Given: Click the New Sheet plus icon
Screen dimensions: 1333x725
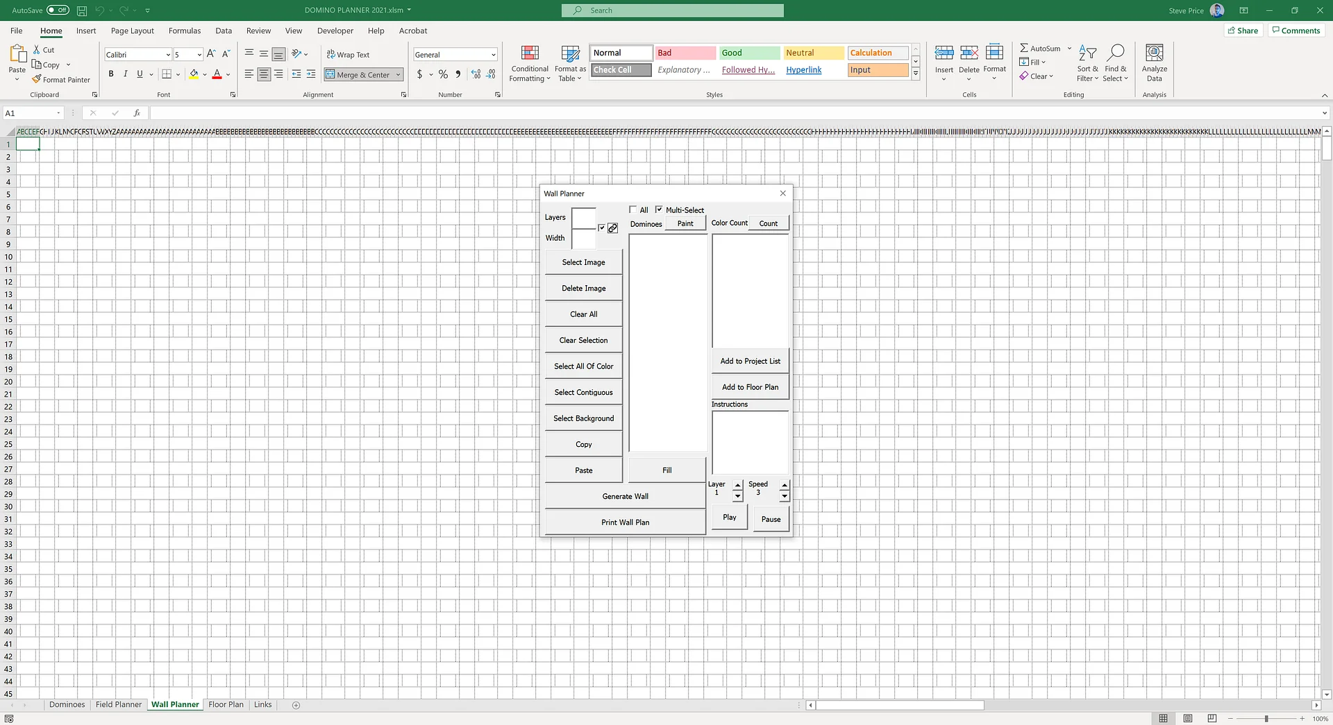Looking at the screenshot, I should [296, 705].
